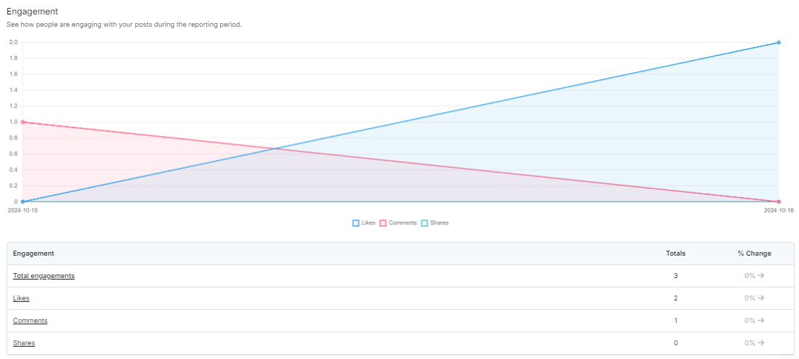Click the change arrow in Shares row
Viewport: 799px width, 359px height.
click(761, 343)
